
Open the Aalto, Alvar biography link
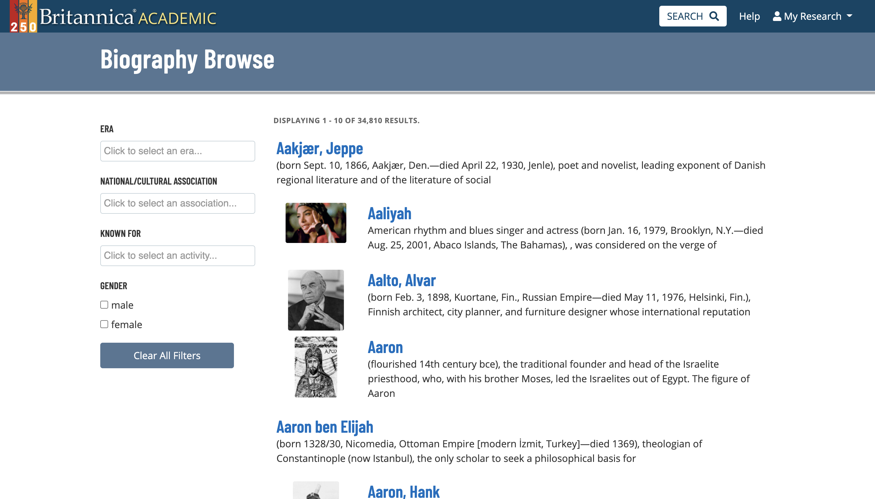[x=402, y=280]
